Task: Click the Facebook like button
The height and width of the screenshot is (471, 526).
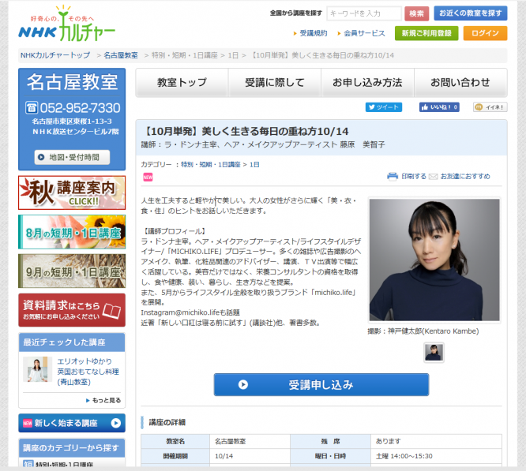Action: coord(439,107)
